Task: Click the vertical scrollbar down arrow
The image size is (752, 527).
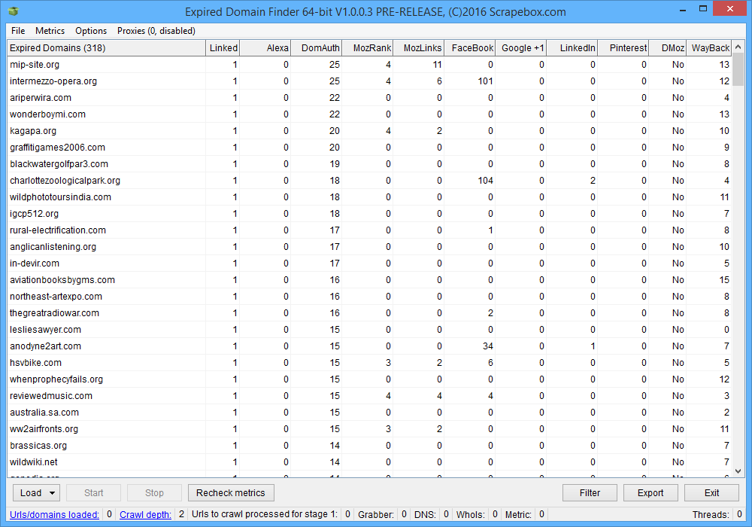Action: 739,472
